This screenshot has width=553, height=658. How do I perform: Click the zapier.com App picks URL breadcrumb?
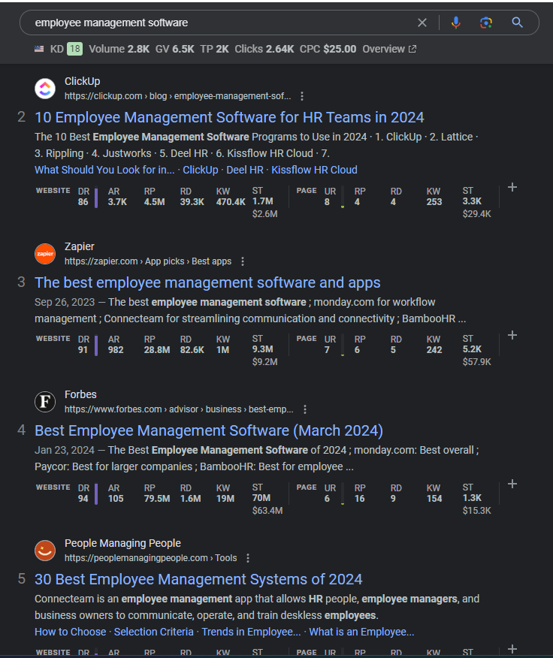click(148, 261)
